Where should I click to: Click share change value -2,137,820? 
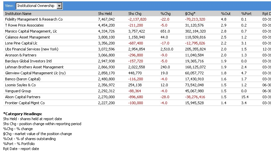point(137,19)
